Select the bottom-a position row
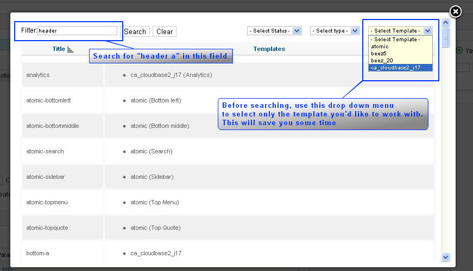Screen dimensions: 473x271 [x=38, y=253]
